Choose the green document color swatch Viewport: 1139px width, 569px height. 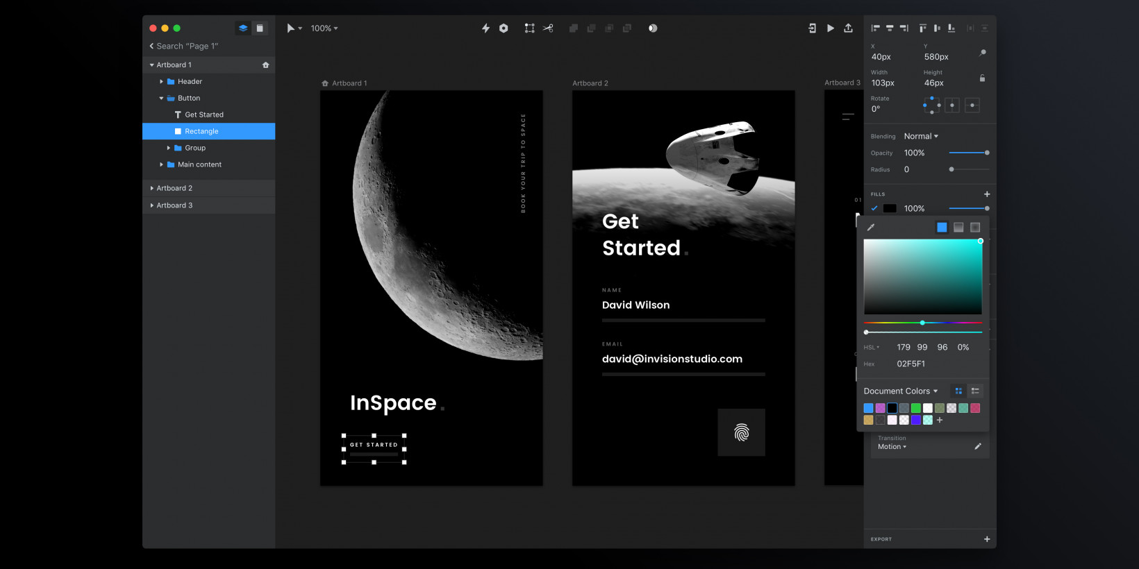click(916, 408)
